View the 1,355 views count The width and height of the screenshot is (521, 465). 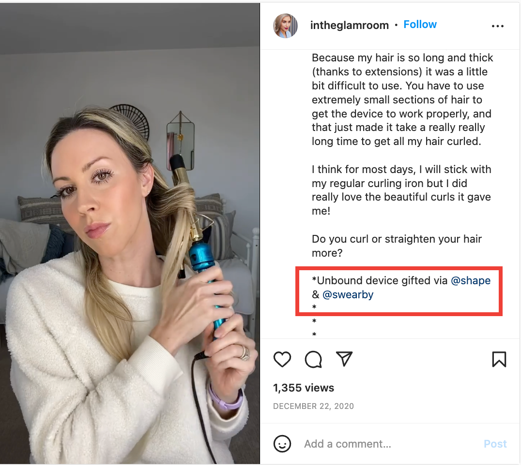click(304, 388)
